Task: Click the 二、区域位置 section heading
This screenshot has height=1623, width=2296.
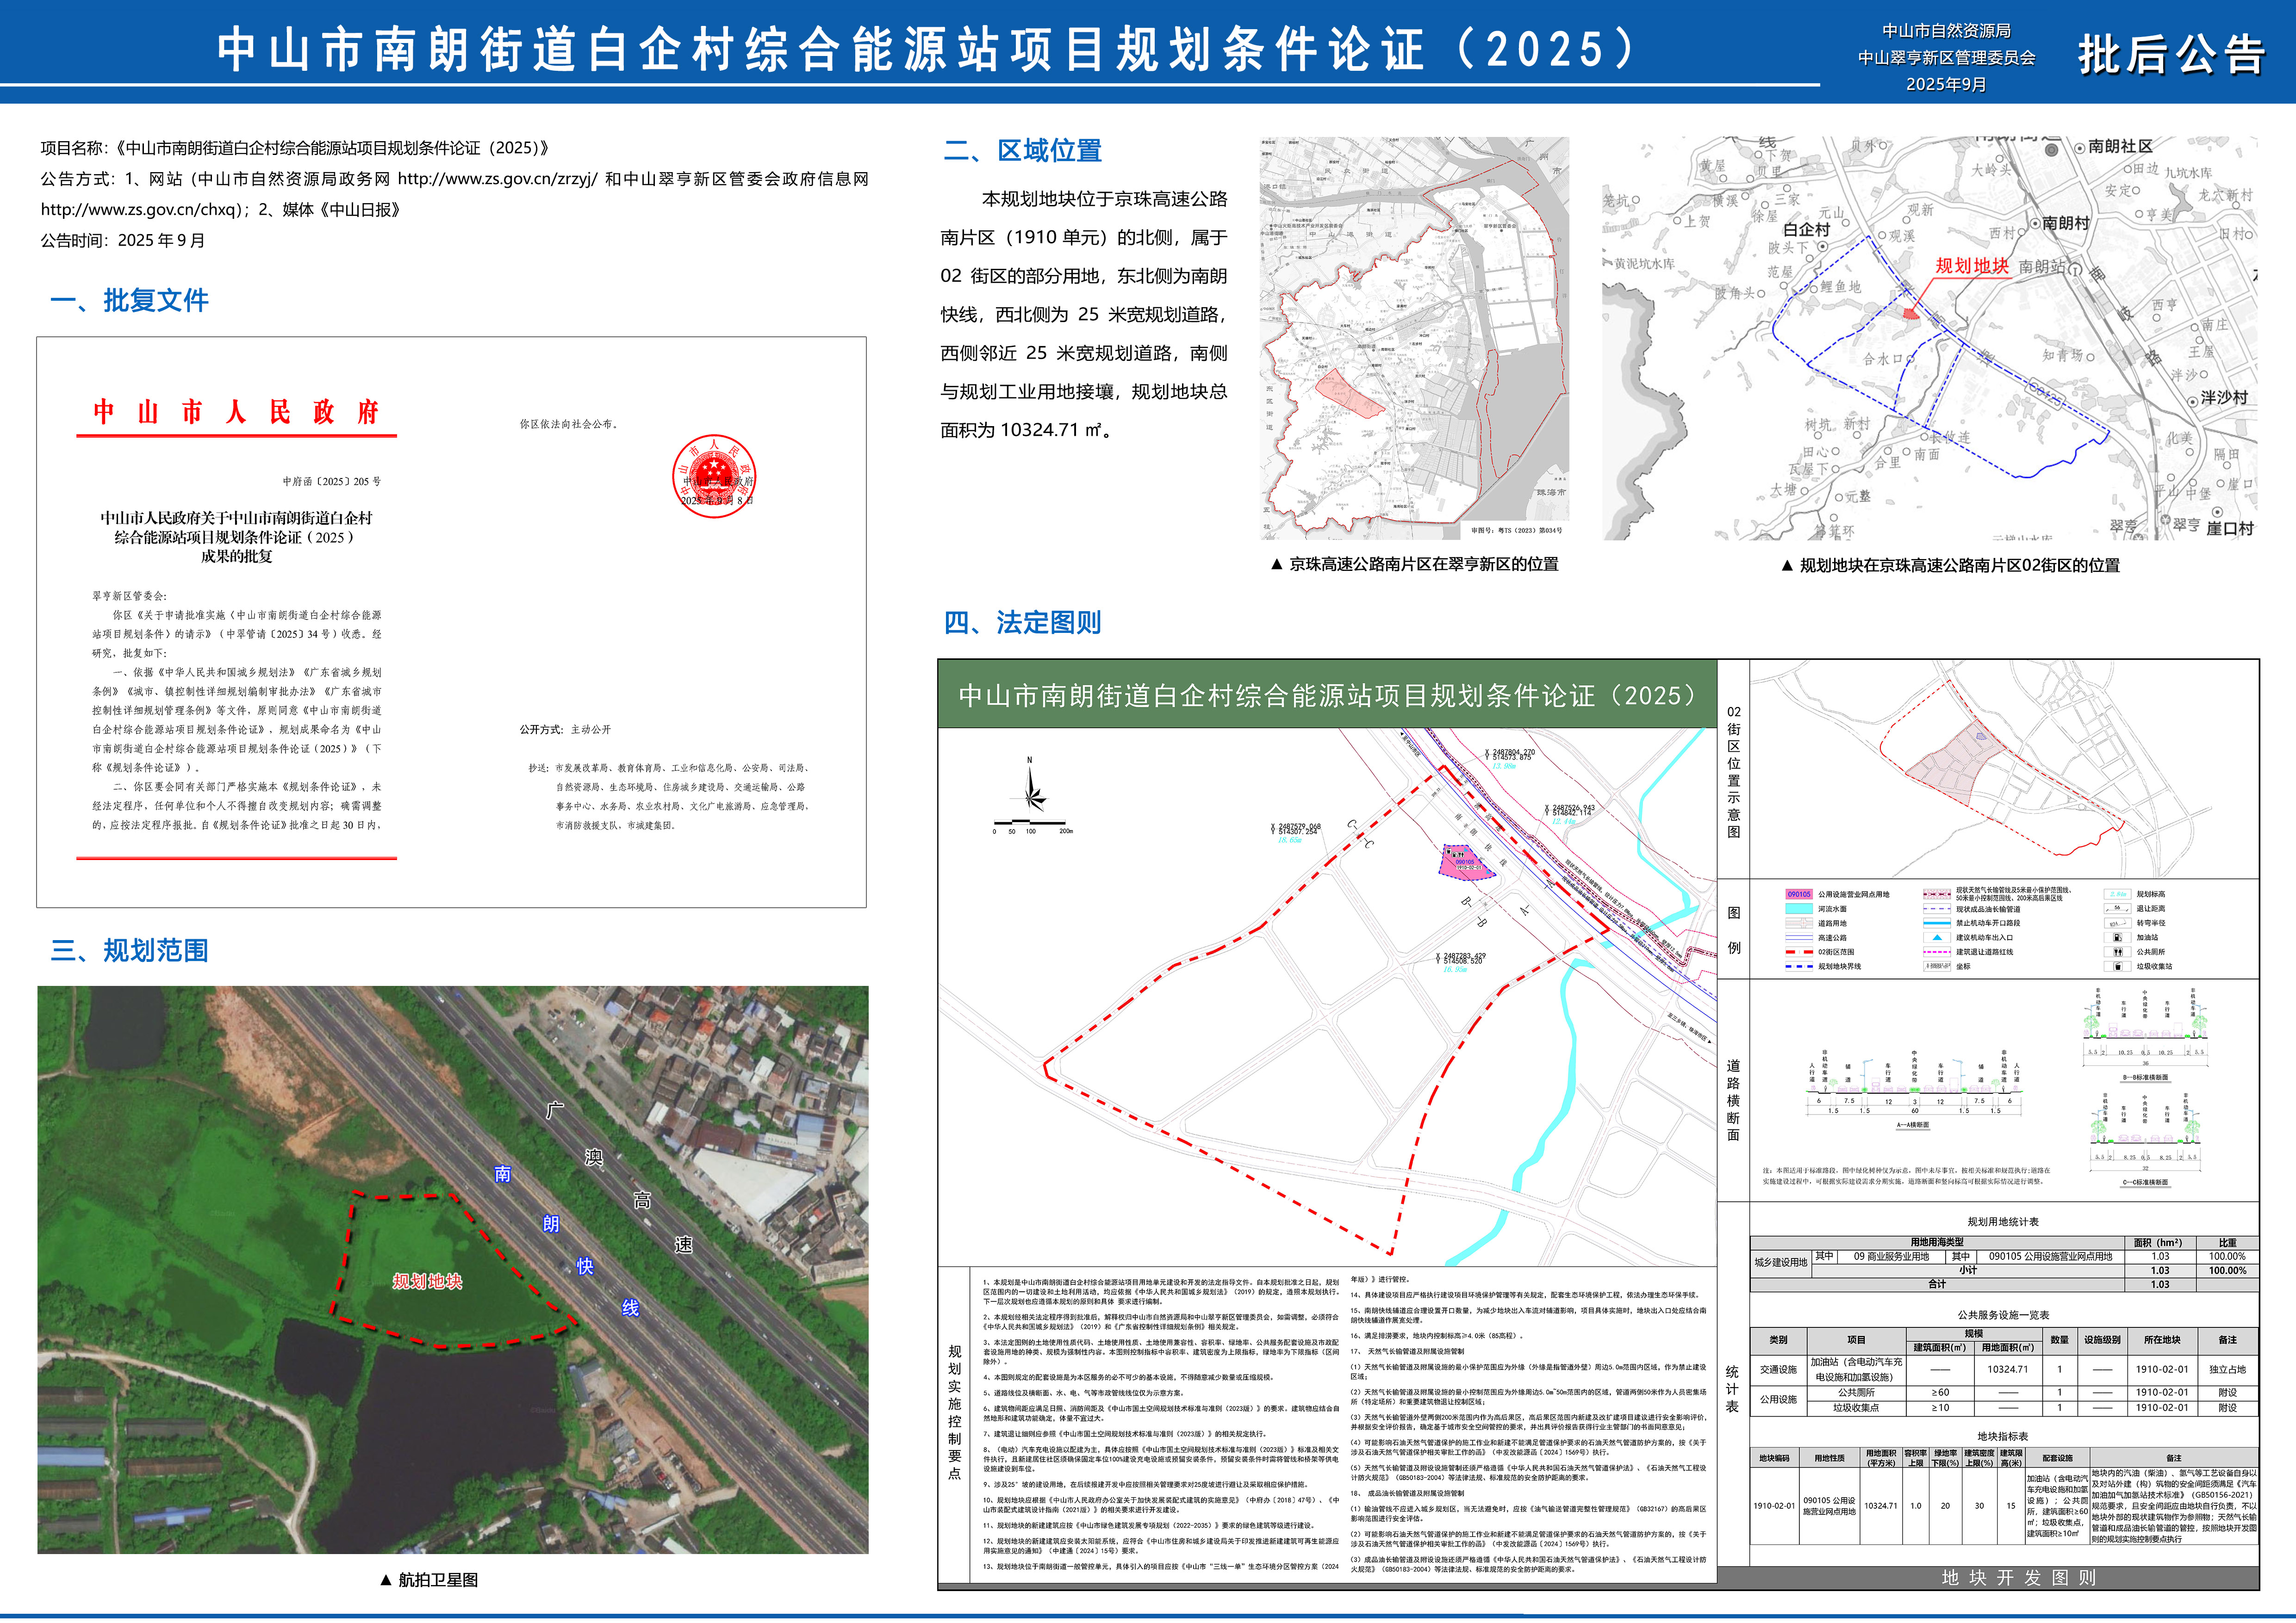Action: tap(1022, 151)
